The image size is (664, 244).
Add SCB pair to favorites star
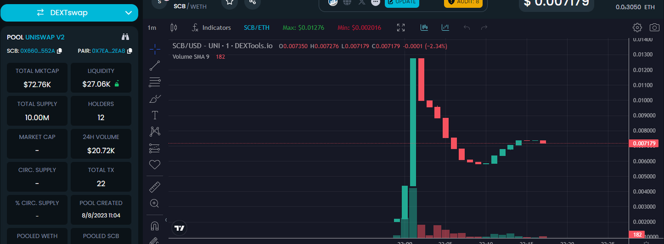click(x=230, y=3)
